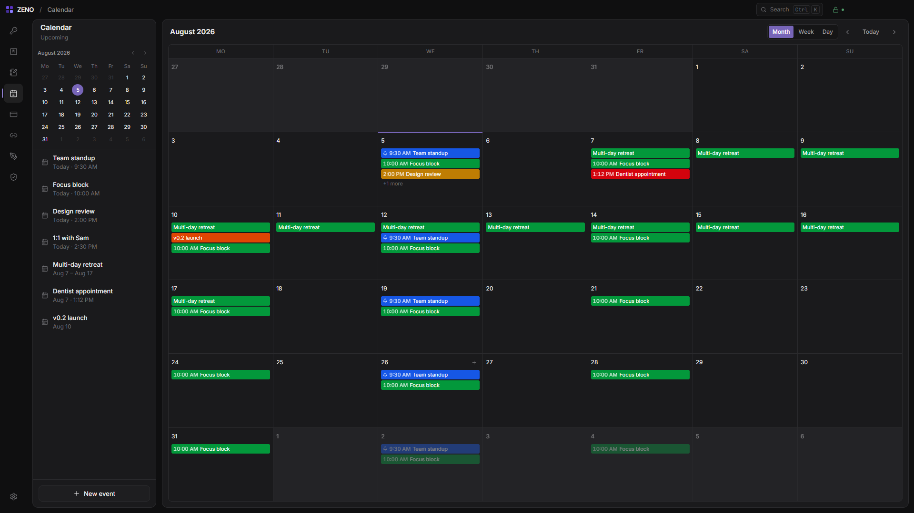Screen dimensions: 914x513
Task: Click the search magnifier icon
Action: click(x=763, y=10)
